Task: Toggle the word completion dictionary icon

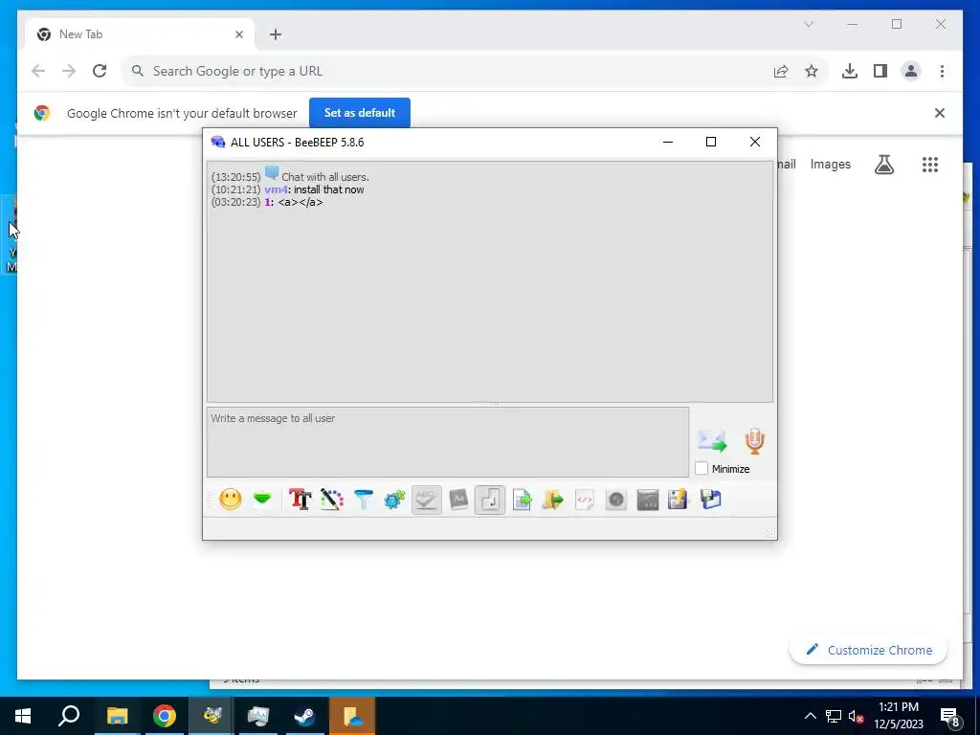Action: coord(458,500)
